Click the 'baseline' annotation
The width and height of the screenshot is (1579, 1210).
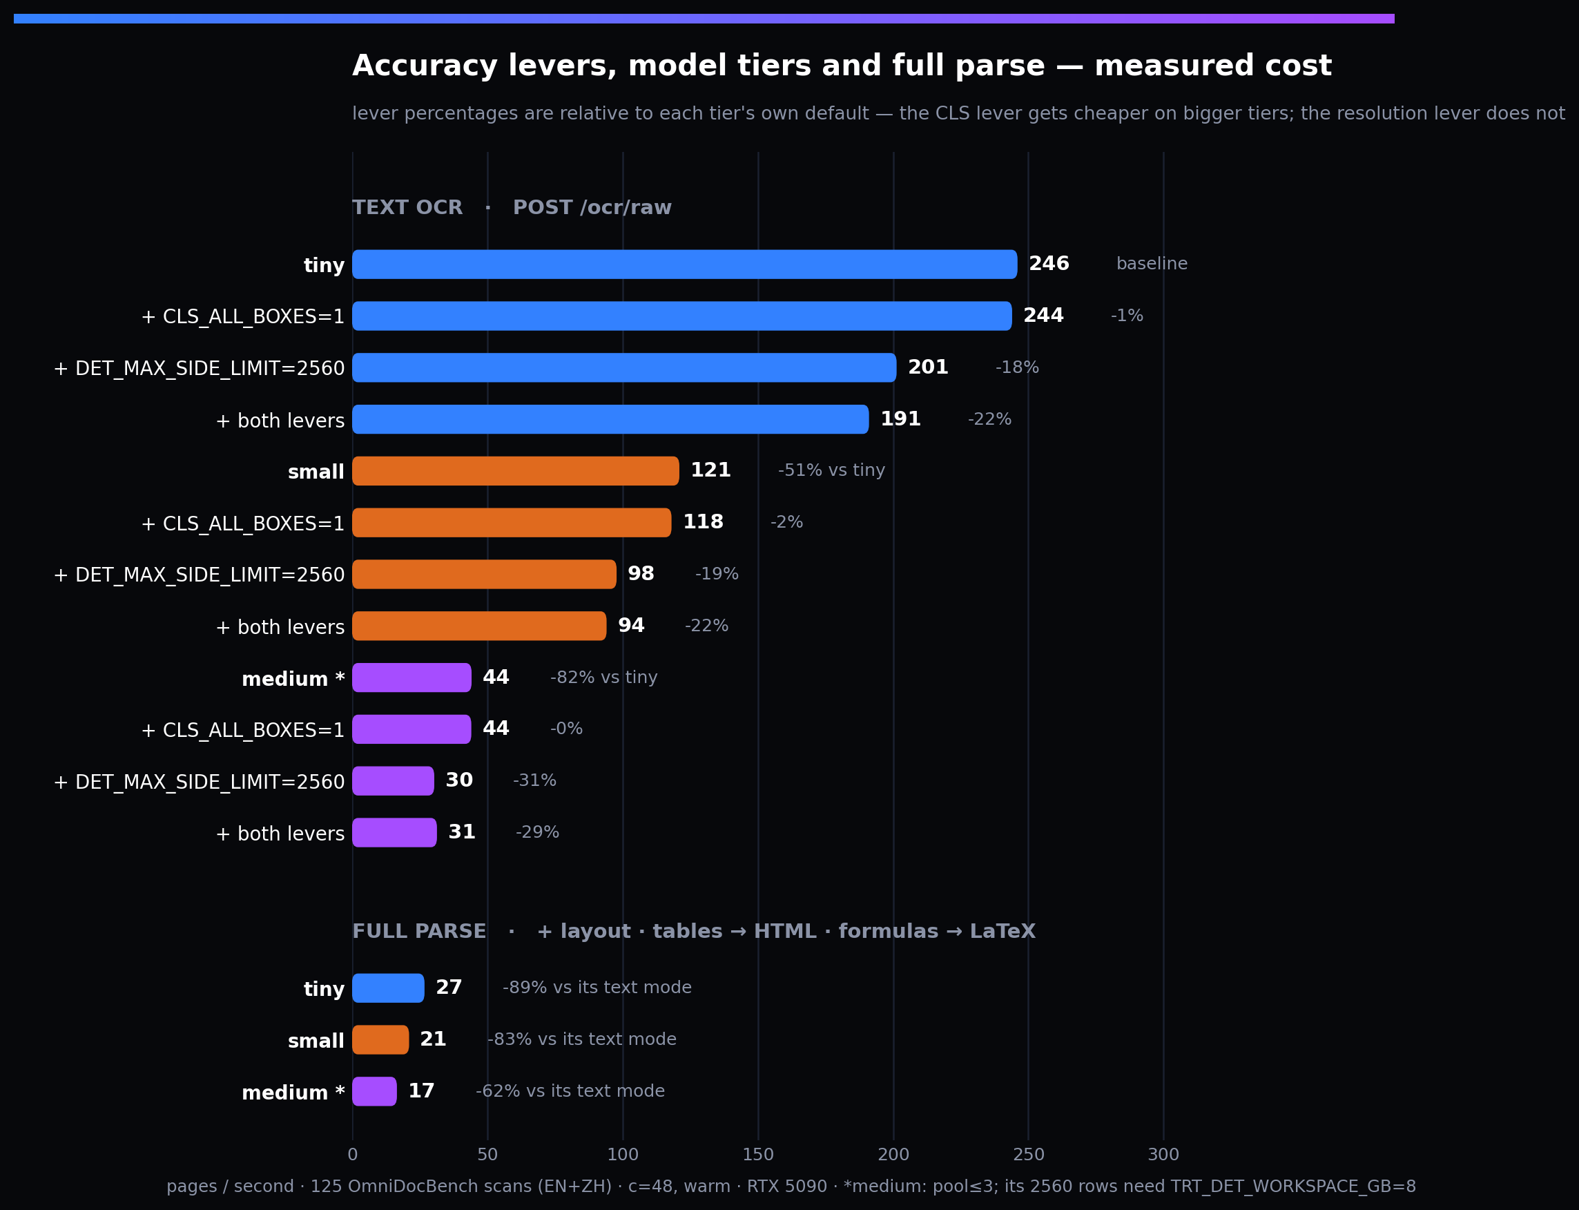coord(1152,265)
